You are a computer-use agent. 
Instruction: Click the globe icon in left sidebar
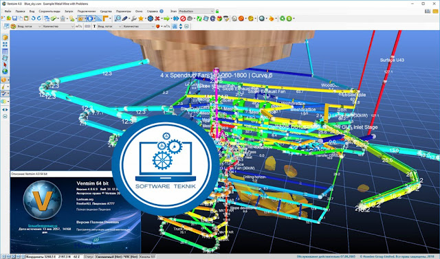coord(5,71)
